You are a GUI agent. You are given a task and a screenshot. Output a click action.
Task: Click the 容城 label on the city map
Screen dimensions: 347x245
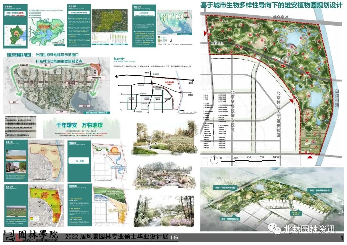pyautogui.click(x=46, y=65)
